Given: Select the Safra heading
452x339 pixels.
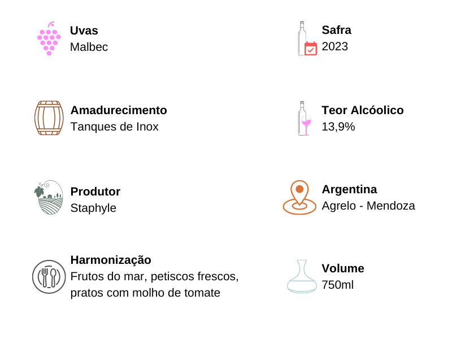Looking at the screenshot, I should [x=336, y=30].
